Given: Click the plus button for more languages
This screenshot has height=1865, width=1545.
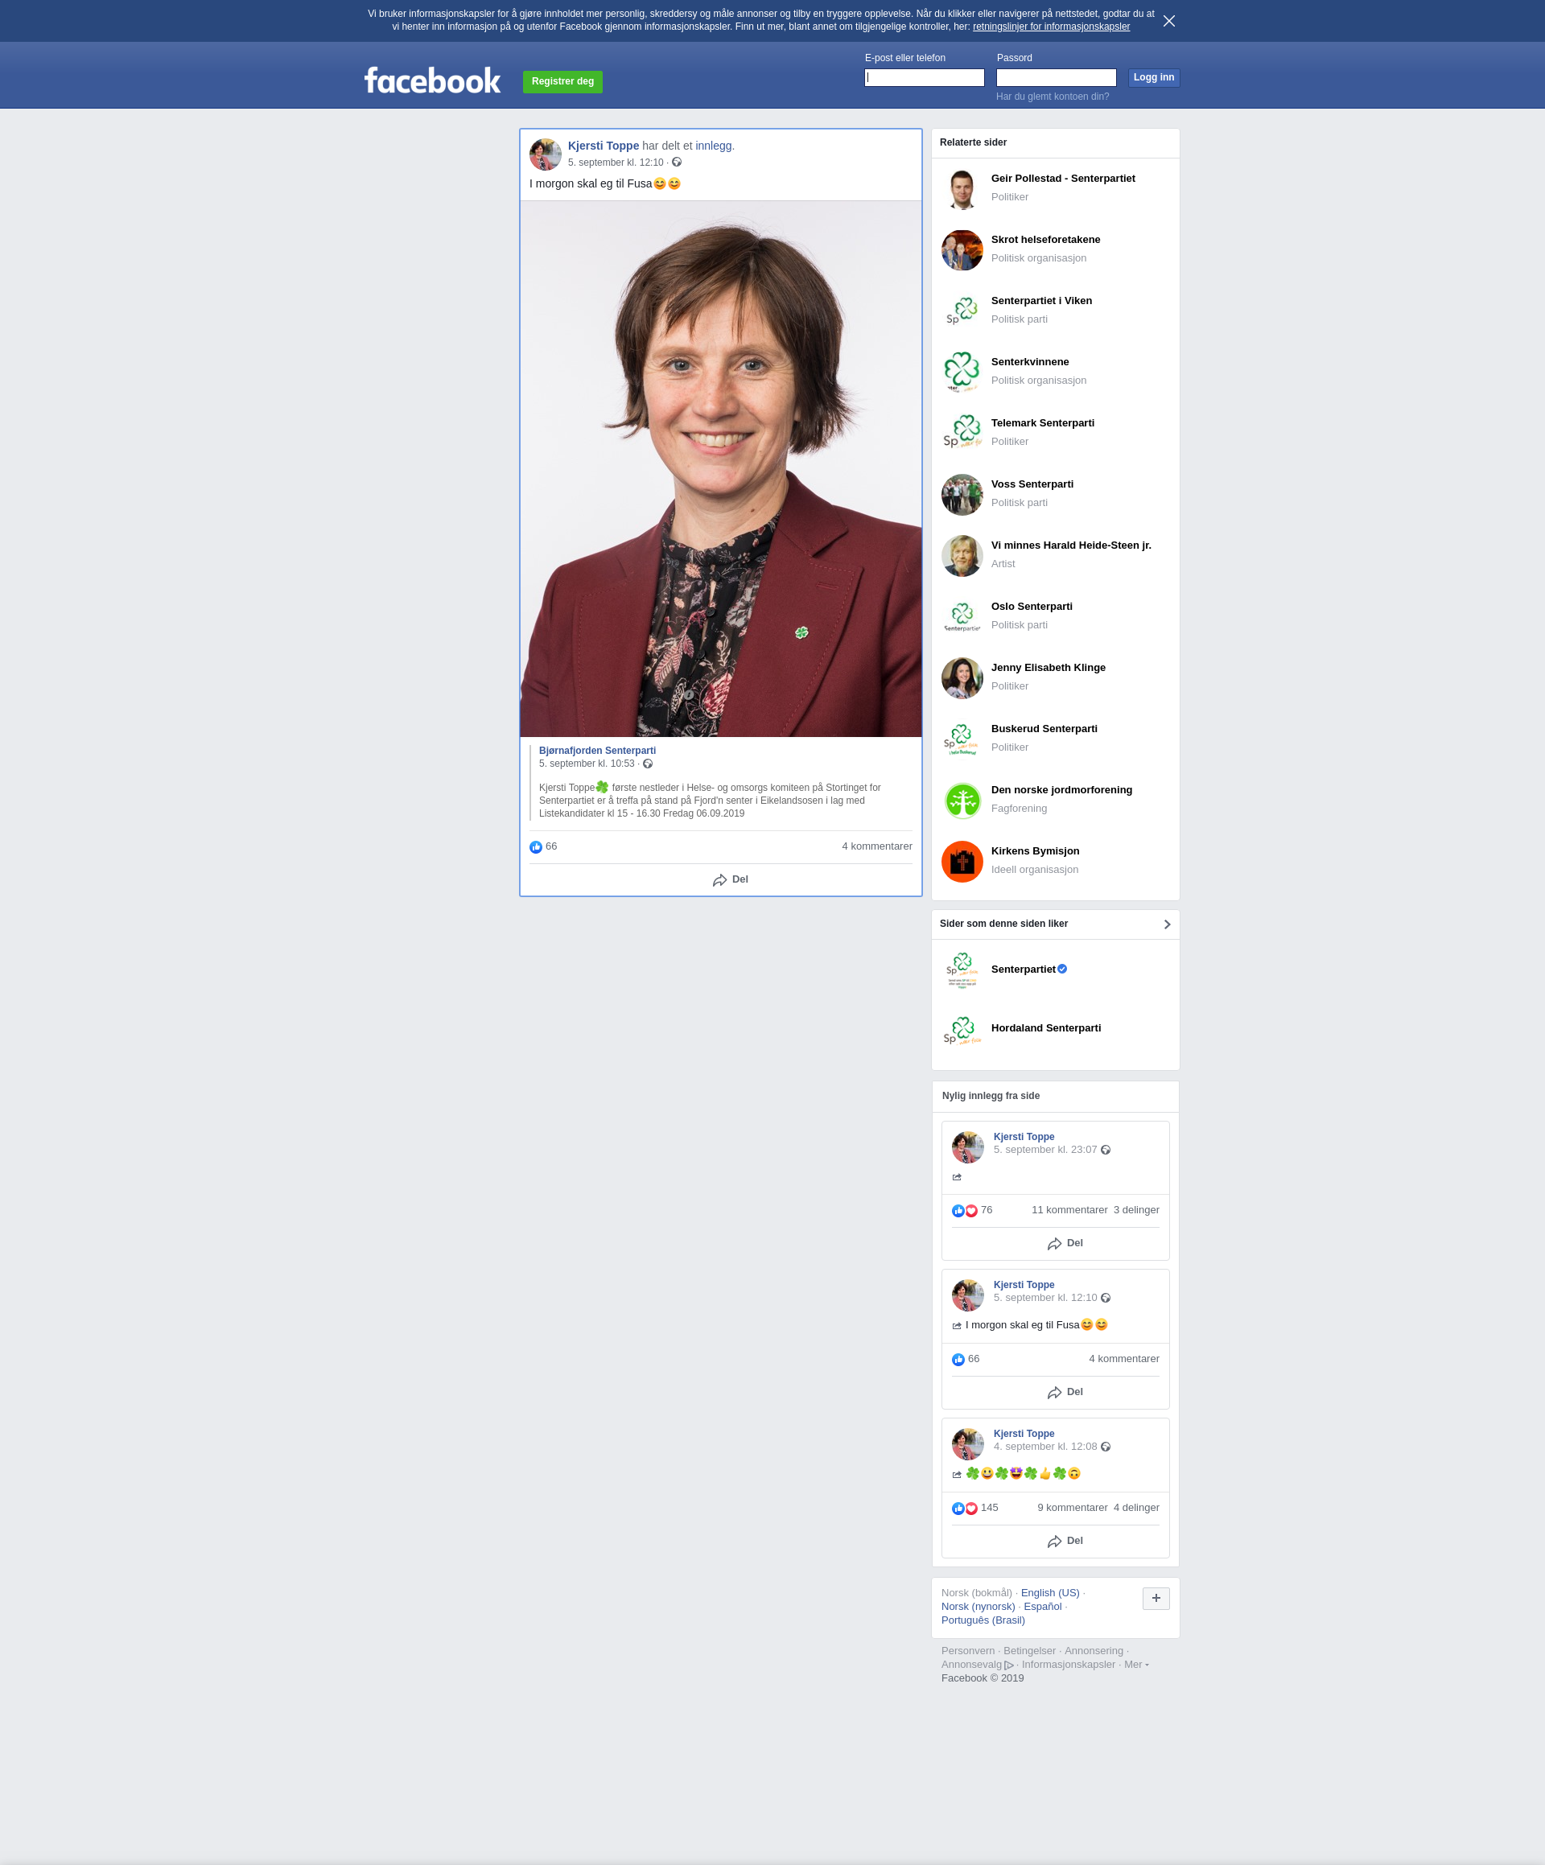Looking at the screenshot, I should tap(1156, 1599).
